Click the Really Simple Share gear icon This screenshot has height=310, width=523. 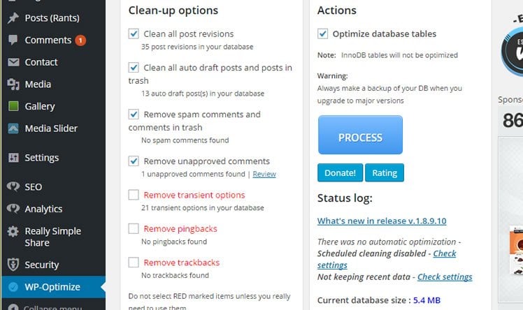[13, 231]
